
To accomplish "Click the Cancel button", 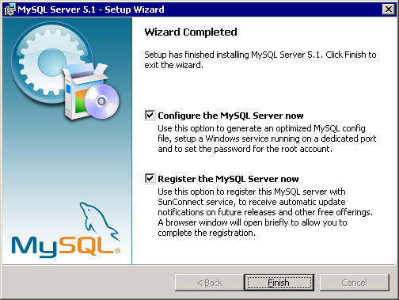I will (355, 283).
